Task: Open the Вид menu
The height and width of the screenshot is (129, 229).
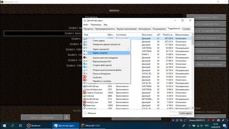Action: [x=105, y=25]
